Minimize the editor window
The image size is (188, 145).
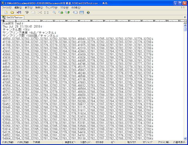[175, 3]
